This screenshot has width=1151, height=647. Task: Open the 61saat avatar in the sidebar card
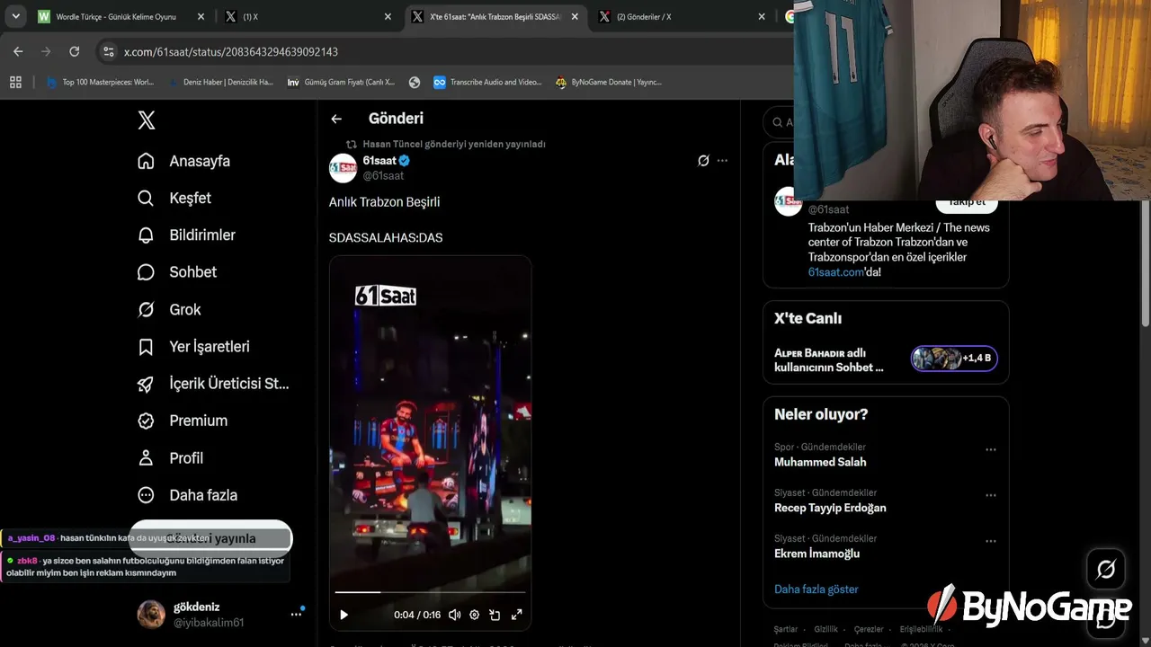(789, 201)
